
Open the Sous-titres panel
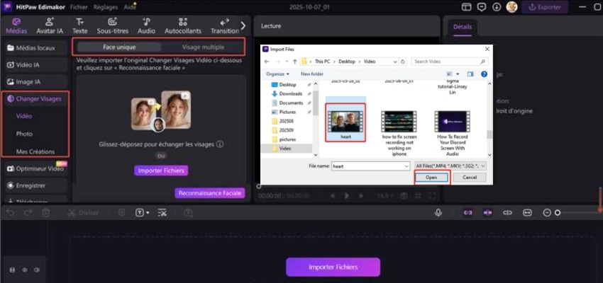(114, 26)
